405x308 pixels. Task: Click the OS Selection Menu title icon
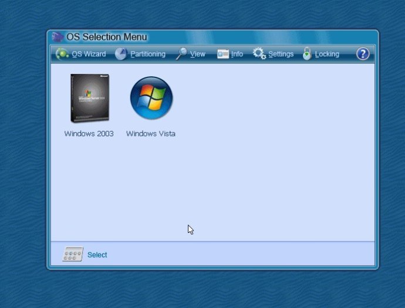tap(58, 37)
